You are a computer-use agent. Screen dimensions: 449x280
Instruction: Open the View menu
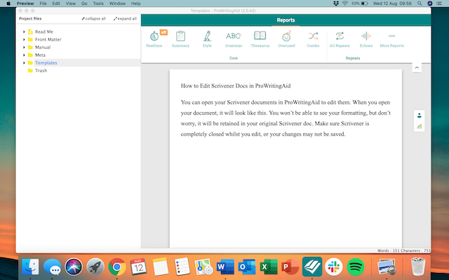(x=70, y=3)
